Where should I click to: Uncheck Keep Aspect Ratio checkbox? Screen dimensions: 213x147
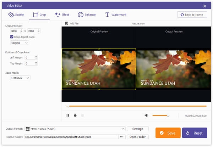click(12, 37)
